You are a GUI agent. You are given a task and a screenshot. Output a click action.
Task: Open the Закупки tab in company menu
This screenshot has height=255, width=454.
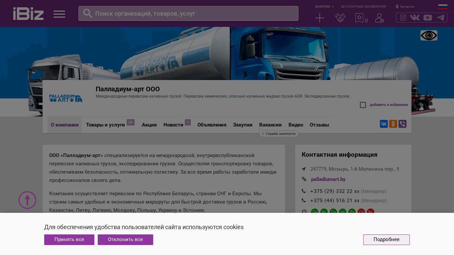tap(243, 125)
